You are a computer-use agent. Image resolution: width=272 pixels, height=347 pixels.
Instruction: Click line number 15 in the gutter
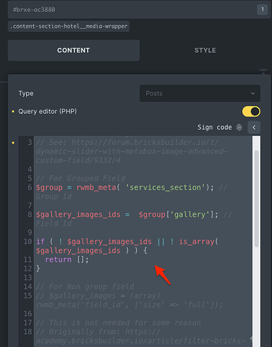click(x=28, y=296)
